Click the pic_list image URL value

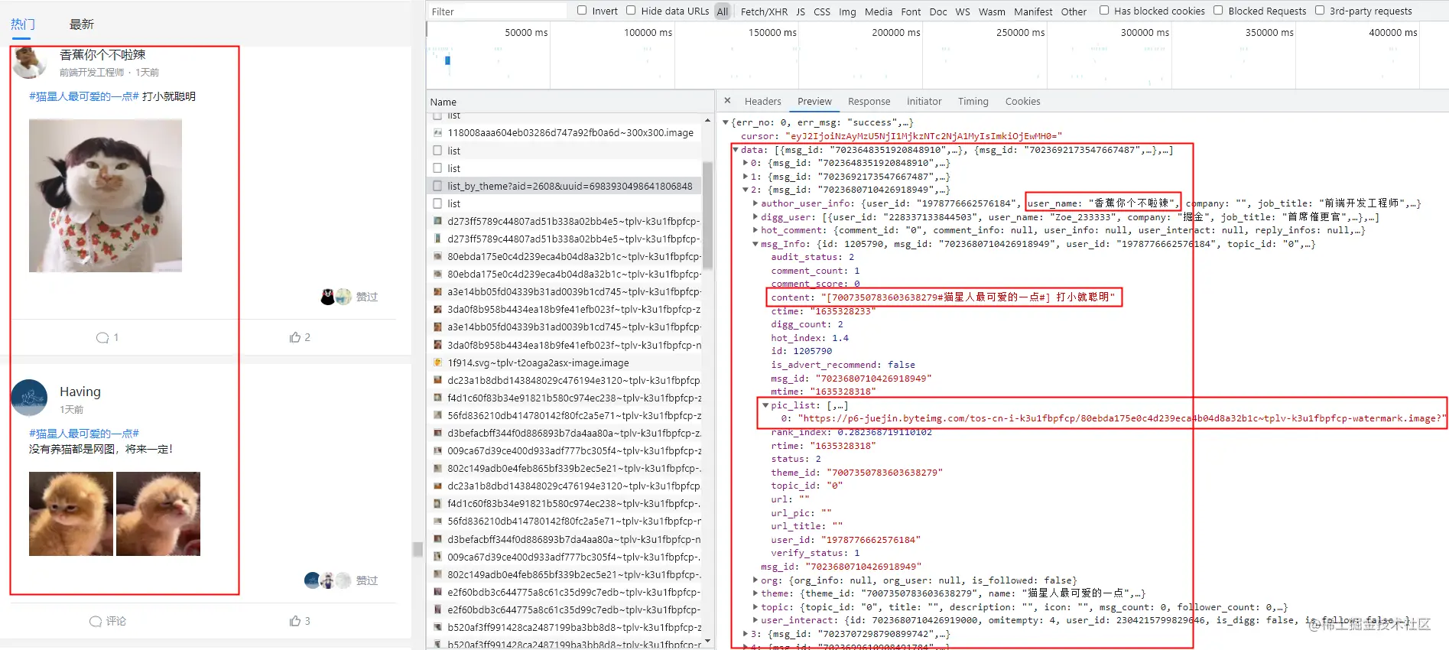point(1122,418)
